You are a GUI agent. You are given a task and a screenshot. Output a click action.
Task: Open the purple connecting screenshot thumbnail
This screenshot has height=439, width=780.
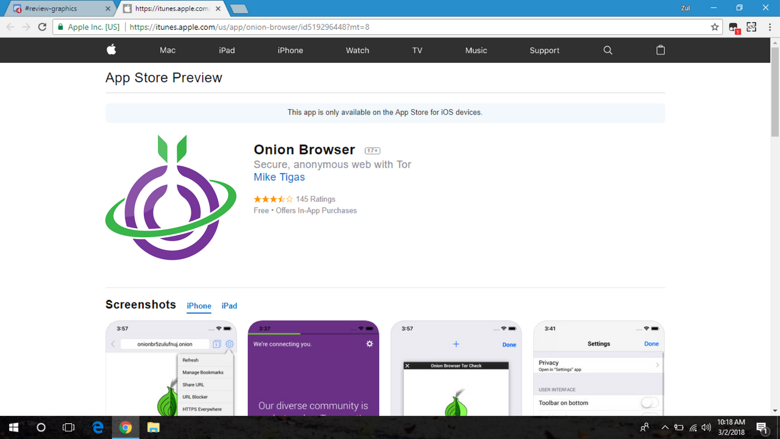tap(313, 368)
